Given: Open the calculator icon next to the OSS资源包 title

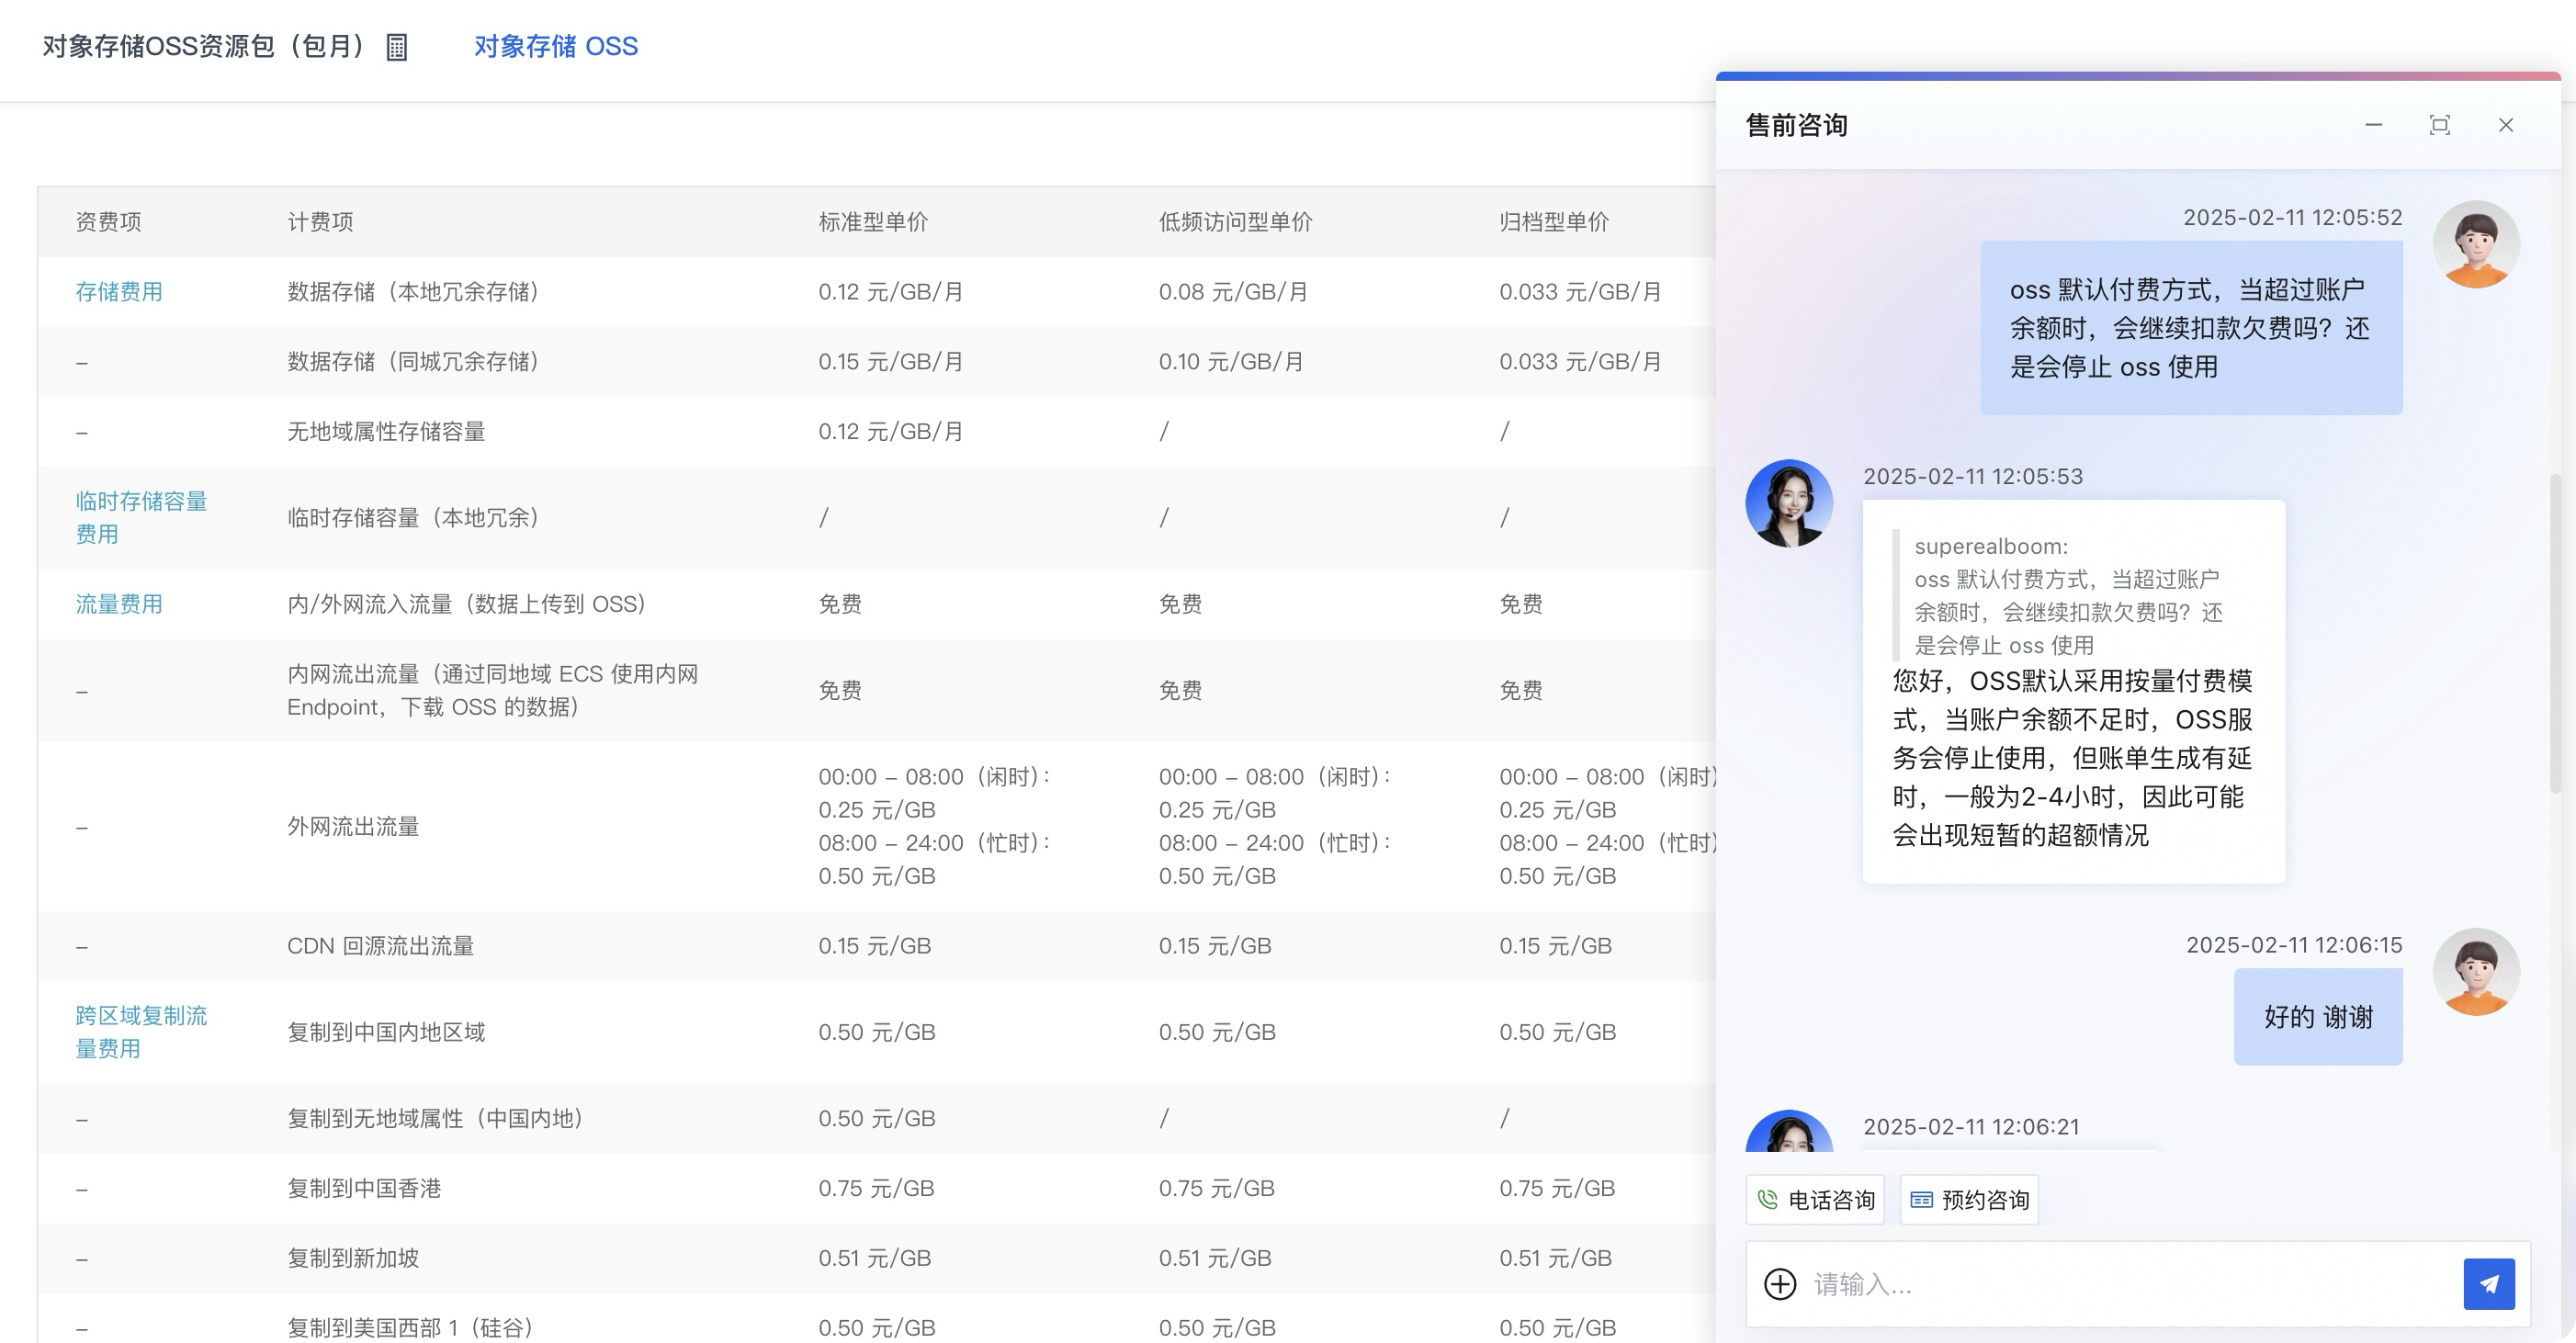Looking at the screenshot, I should tap(396, 47).
